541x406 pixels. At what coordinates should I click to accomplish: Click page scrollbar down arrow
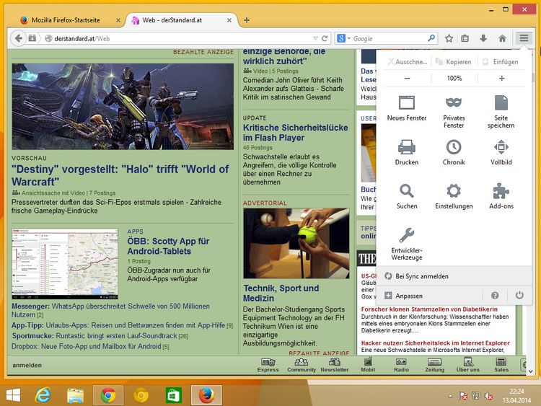pos(531,371)
